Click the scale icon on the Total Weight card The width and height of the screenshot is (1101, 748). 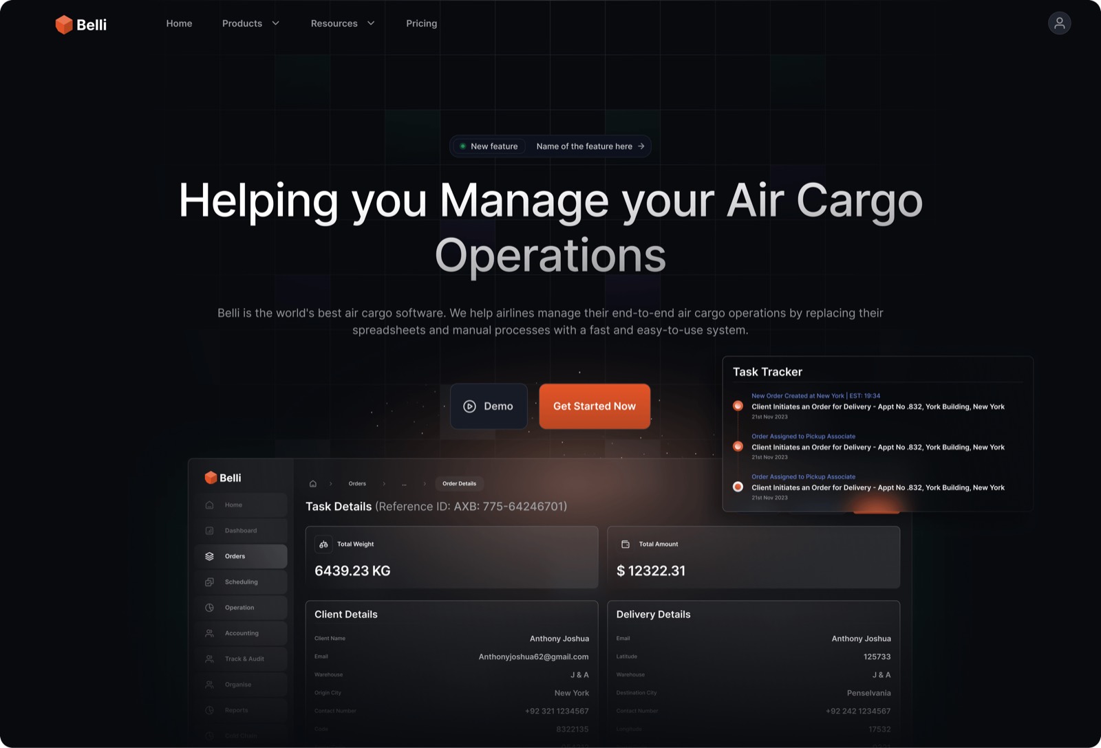323,544
